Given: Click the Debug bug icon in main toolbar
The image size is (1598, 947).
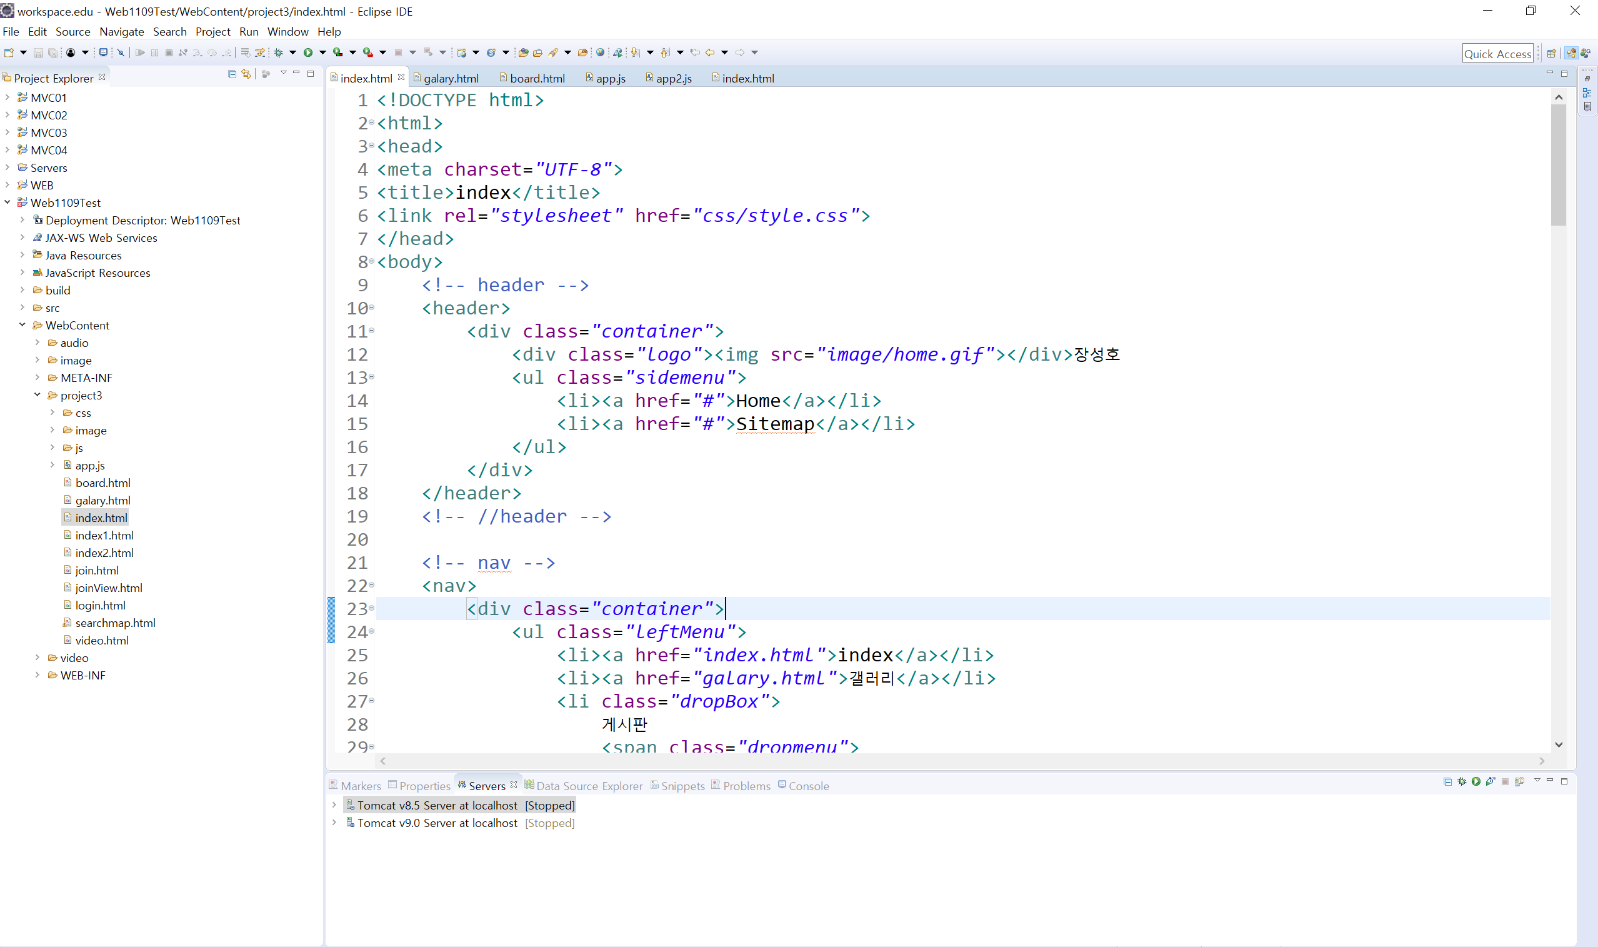Looking at the screenshot, I should click(x=279, y=53).
